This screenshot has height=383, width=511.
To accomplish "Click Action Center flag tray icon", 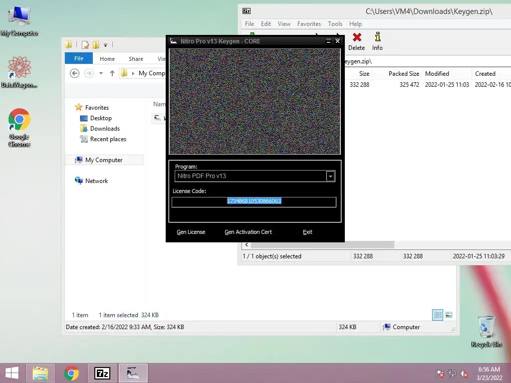I will 440,374.
